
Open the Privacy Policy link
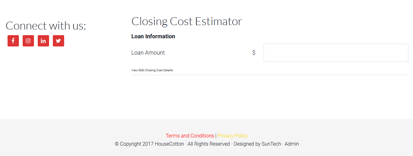click(233, 136)
